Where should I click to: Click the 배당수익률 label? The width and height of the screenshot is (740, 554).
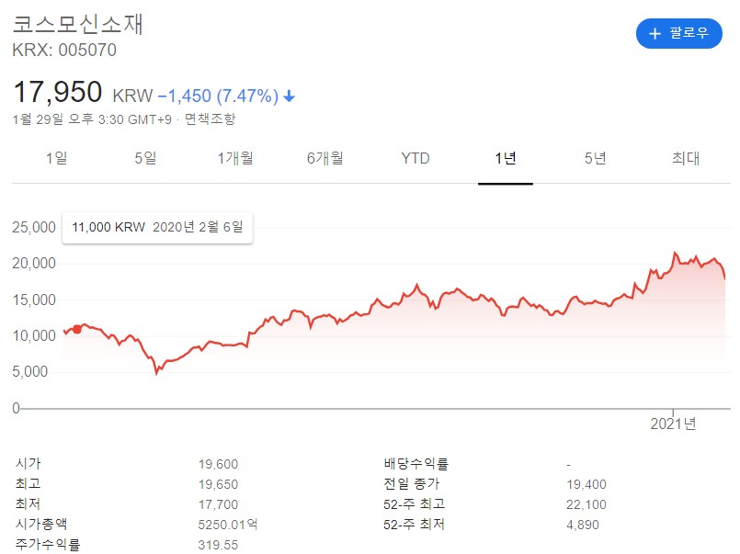pos(416,463)
